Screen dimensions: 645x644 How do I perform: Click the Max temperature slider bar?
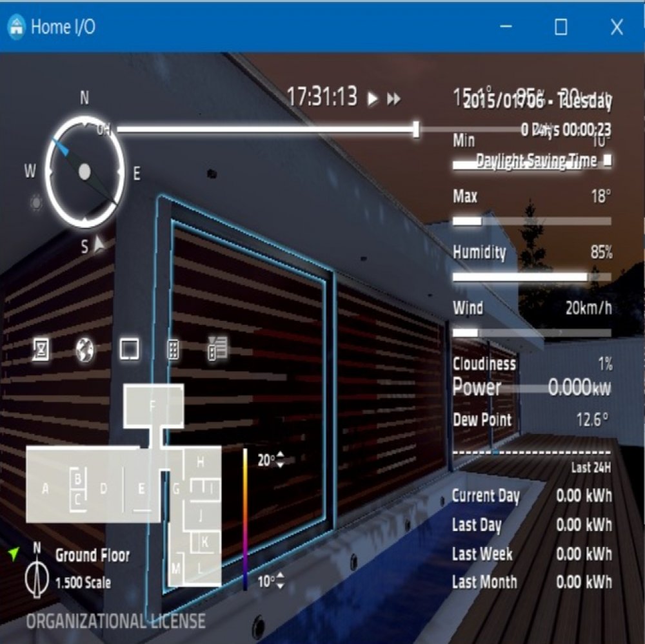(531, 221)
